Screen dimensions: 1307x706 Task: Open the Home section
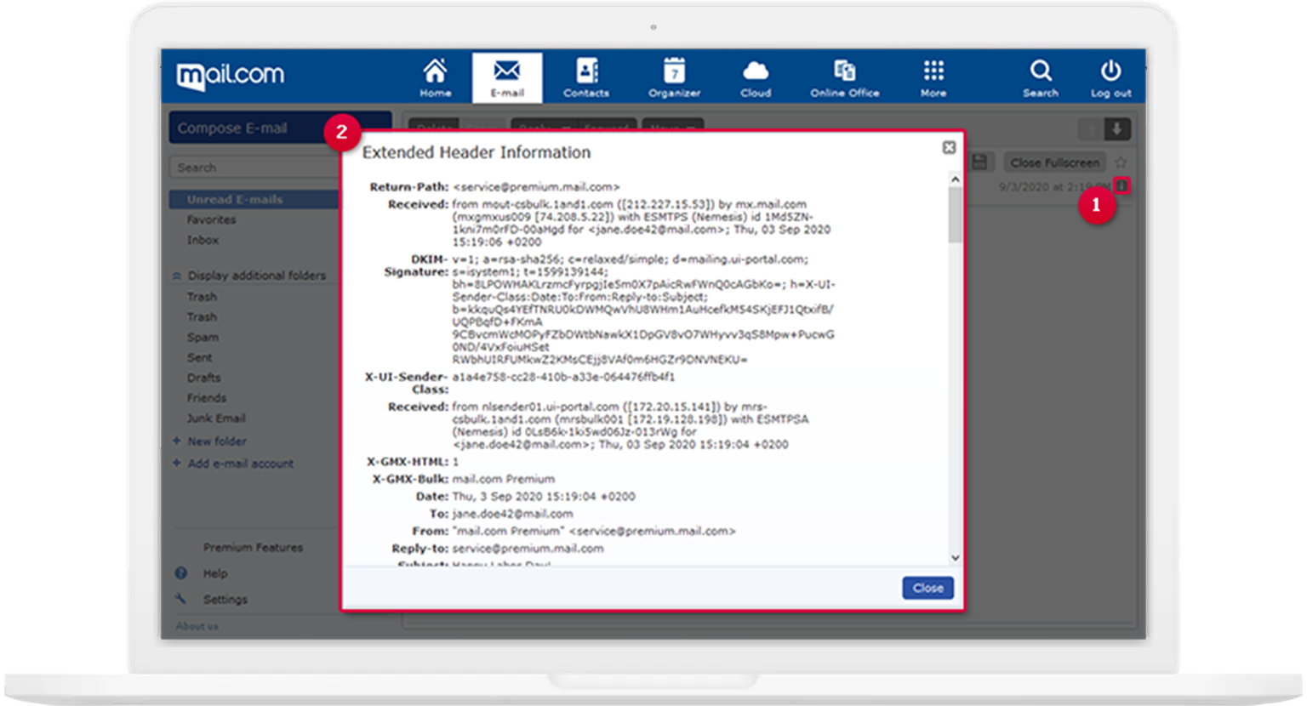435,77
